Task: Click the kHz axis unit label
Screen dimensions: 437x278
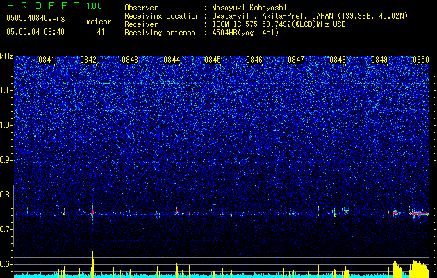Action: [x=6, y=56]
